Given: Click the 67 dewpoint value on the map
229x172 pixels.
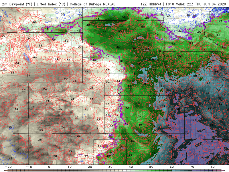Looking at the screenshot, I should (196, 98).
